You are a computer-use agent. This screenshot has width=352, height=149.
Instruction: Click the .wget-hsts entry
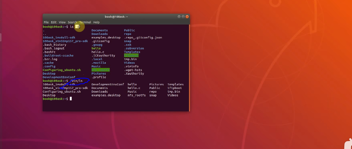pyautogui.click(x=133, y=70)
